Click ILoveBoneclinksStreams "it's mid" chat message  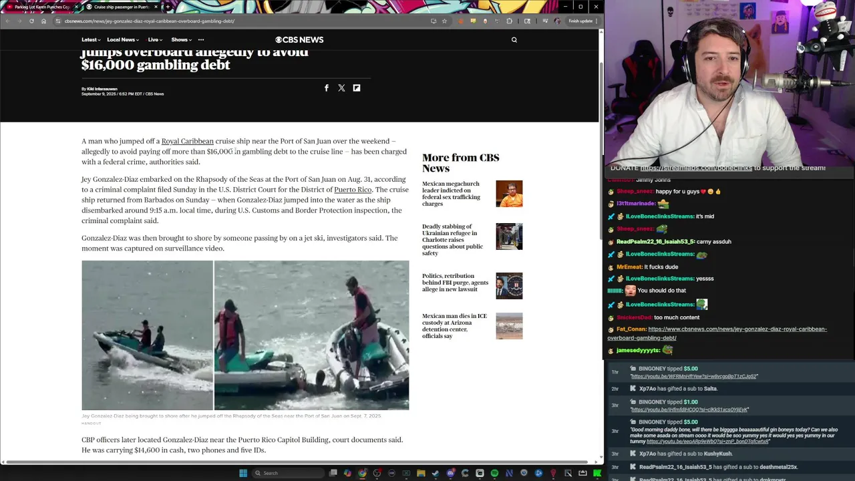[x=705, y=216]
